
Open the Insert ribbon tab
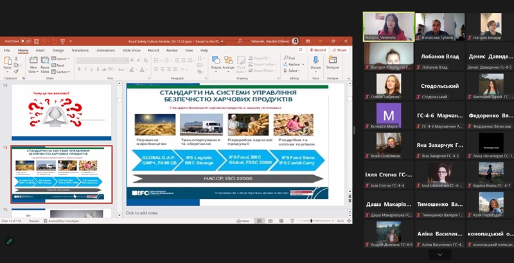(x=40, y=50)
